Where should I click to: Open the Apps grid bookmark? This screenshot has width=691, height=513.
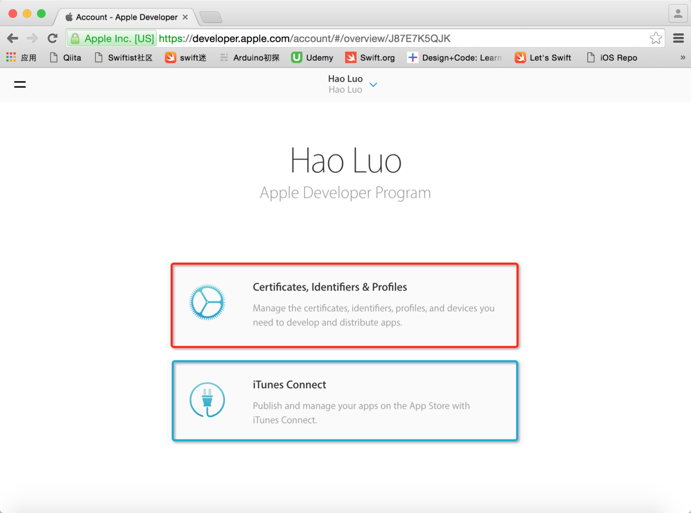21,57
